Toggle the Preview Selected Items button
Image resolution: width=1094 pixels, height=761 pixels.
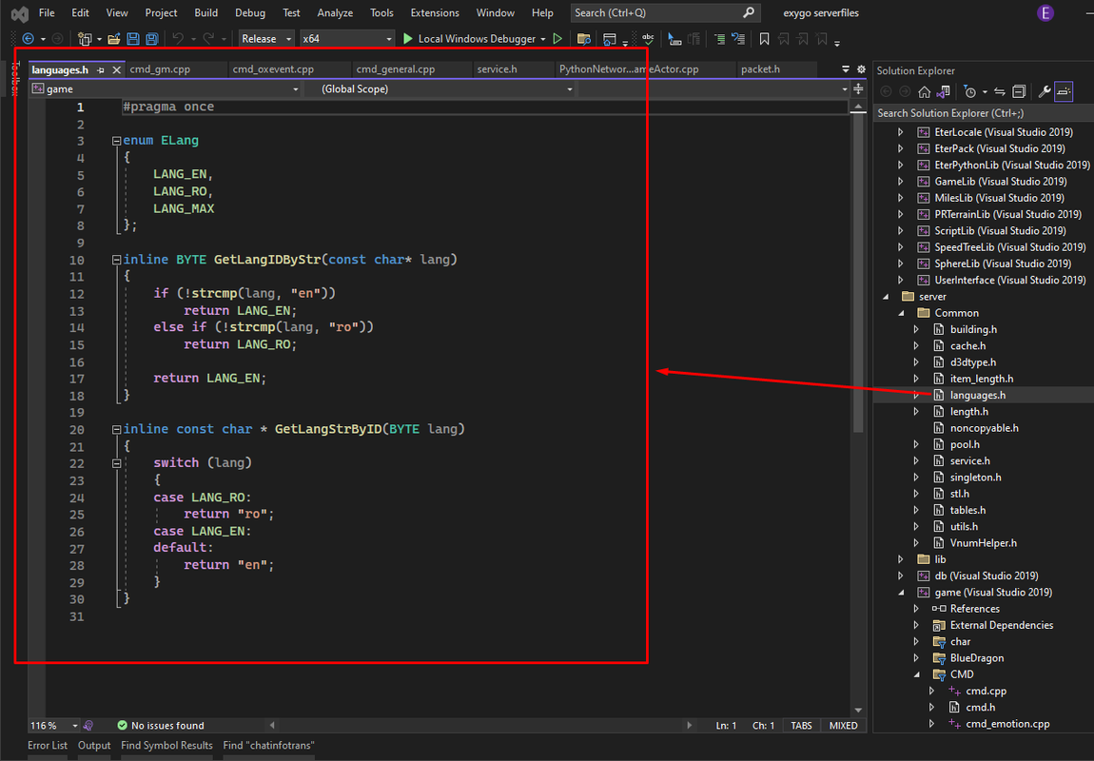(x=1064, y=91)
